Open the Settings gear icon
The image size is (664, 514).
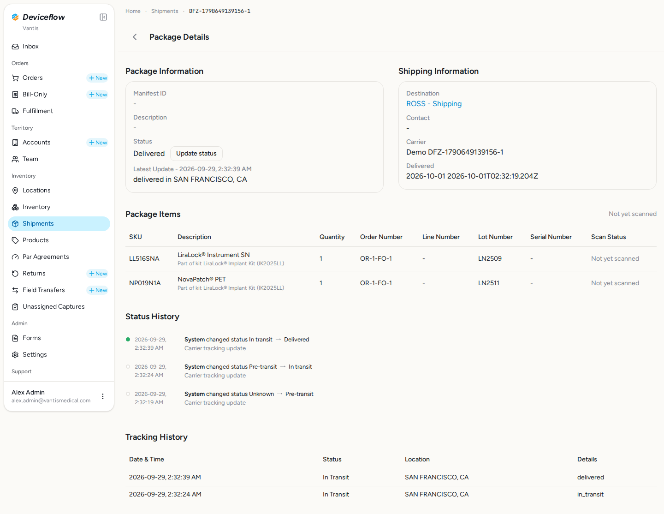click(15, 355)
